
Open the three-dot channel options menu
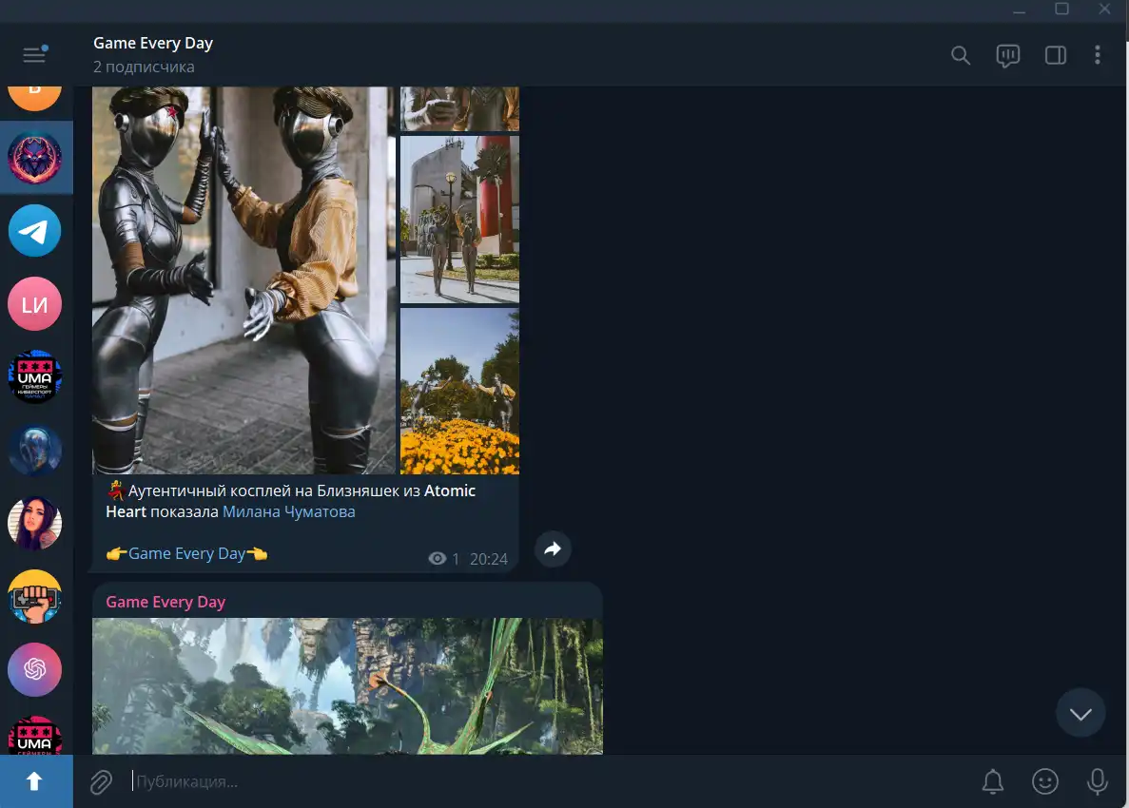click(x=1098, y=55)
